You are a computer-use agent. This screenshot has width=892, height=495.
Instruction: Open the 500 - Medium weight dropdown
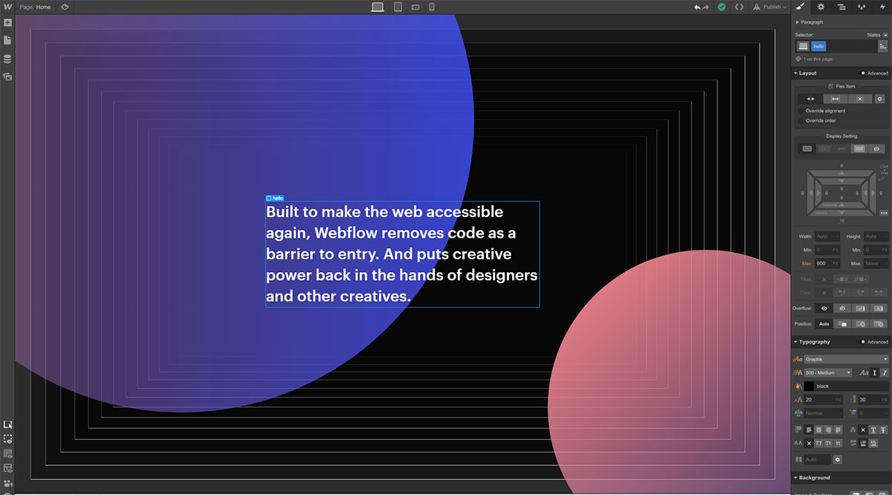pyautogui.click(x=828, y=372)
